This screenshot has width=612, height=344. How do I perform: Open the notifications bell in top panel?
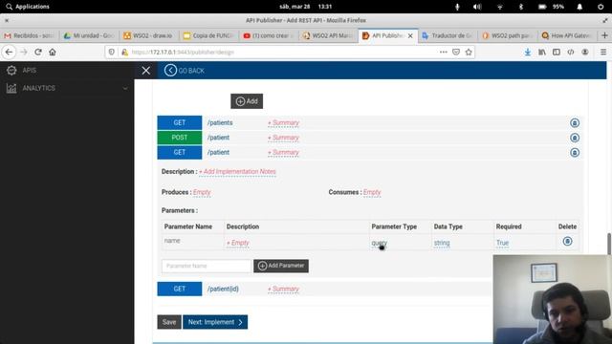579,7
